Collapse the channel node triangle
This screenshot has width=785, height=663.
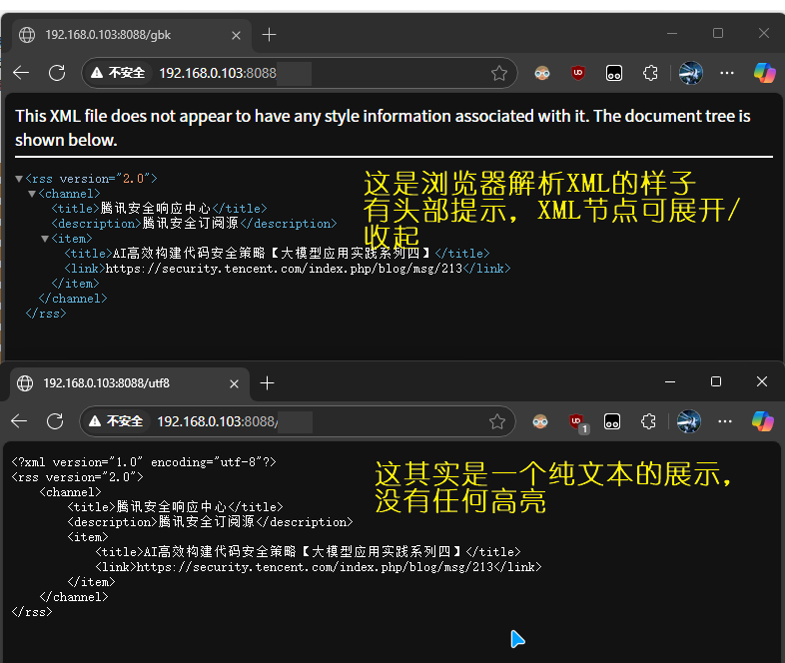[32, 194]
